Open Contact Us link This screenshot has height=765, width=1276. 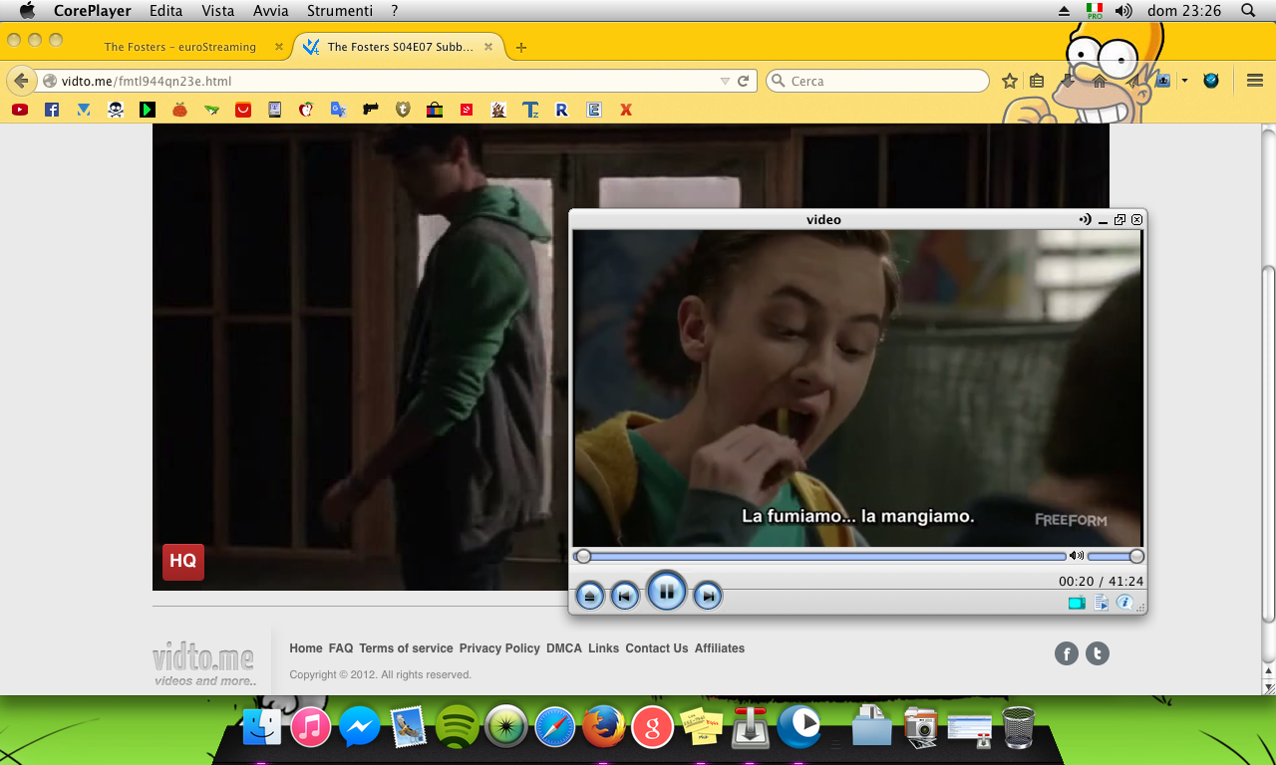coord(657,648)
